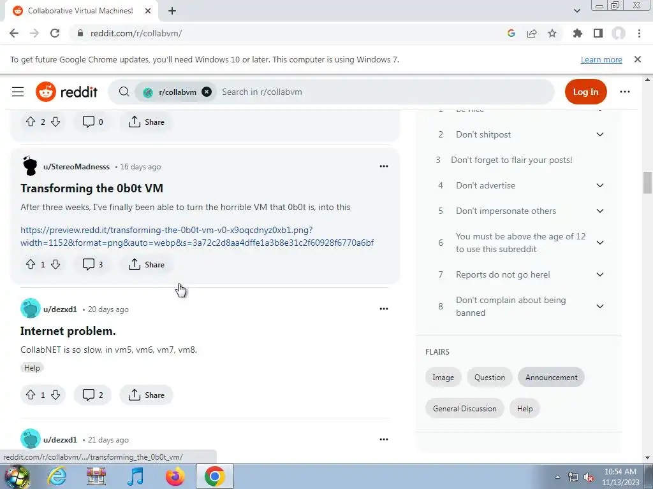The height and width of the screenshot is (489, 653).
Task: Click the Help flair tag on Internet problem post
Action: (x=32, y=367)
